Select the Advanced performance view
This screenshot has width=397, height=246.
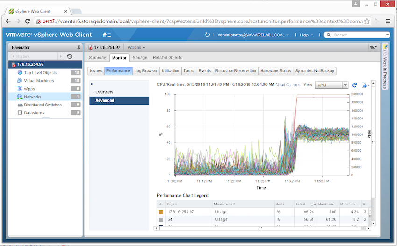pyautogui.click(x=119, y=100)
